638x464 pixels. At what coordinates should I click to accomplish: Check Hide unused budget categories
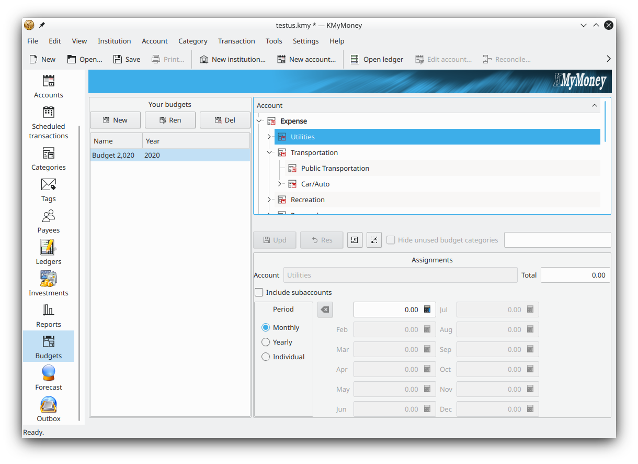[x=391, y=240]
